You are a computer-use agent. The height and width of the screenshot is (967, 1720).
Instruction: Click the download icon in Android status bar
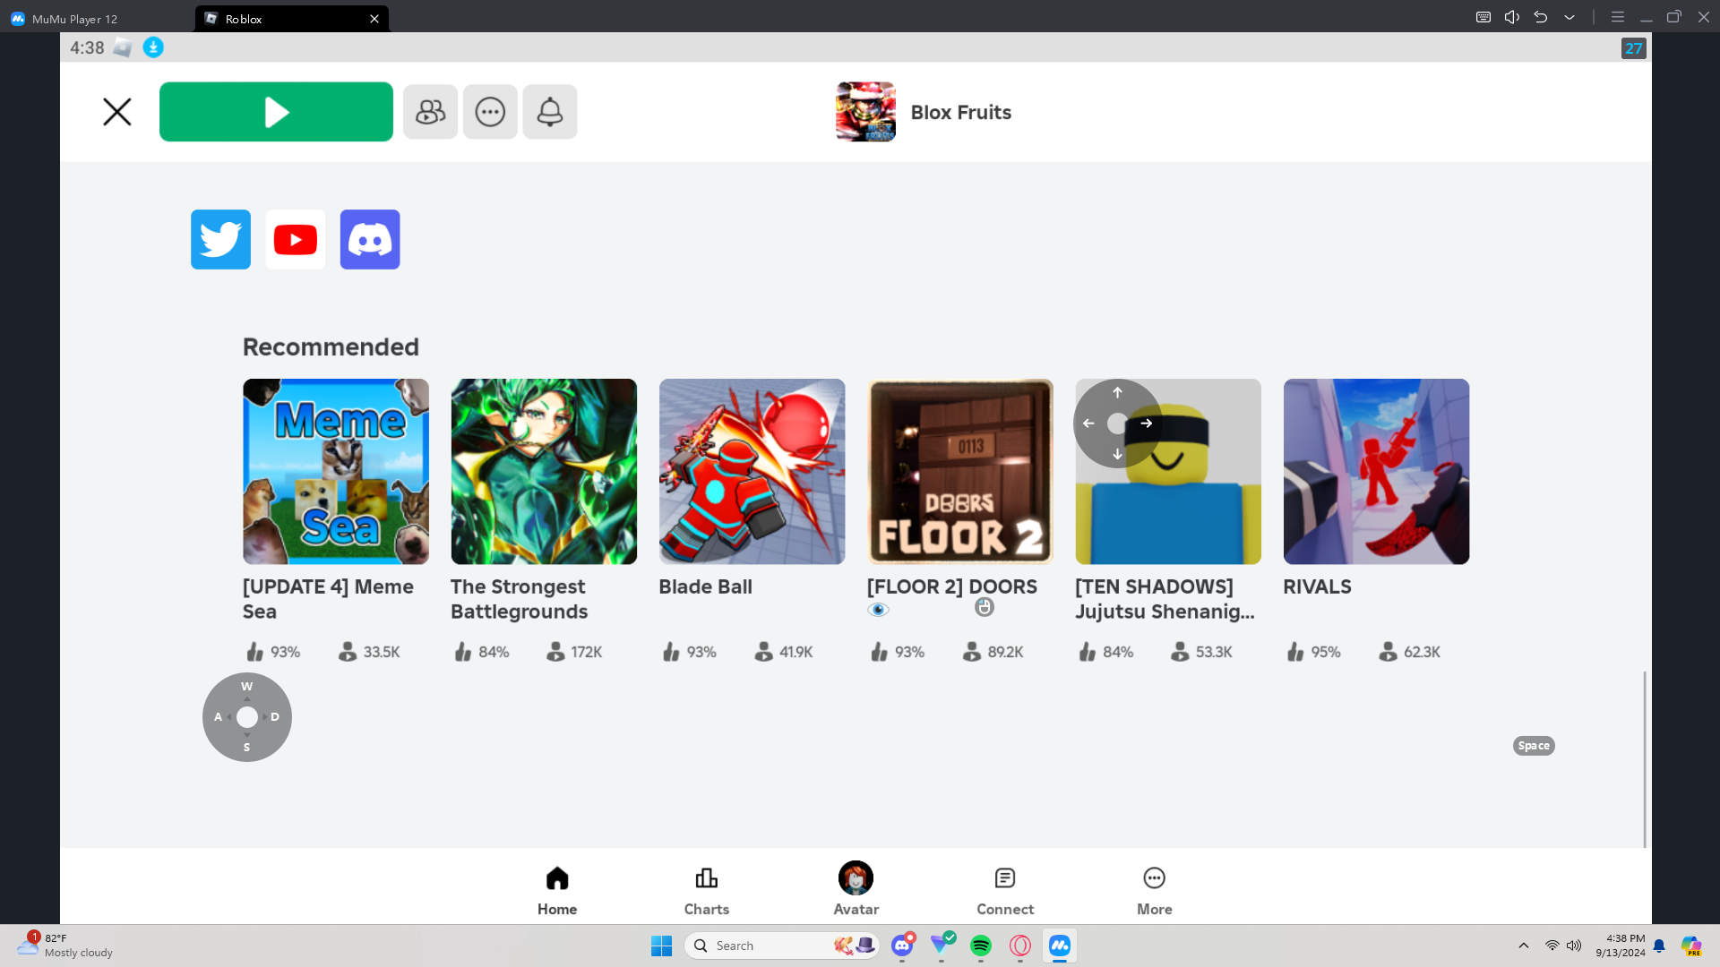pos(153,47)
